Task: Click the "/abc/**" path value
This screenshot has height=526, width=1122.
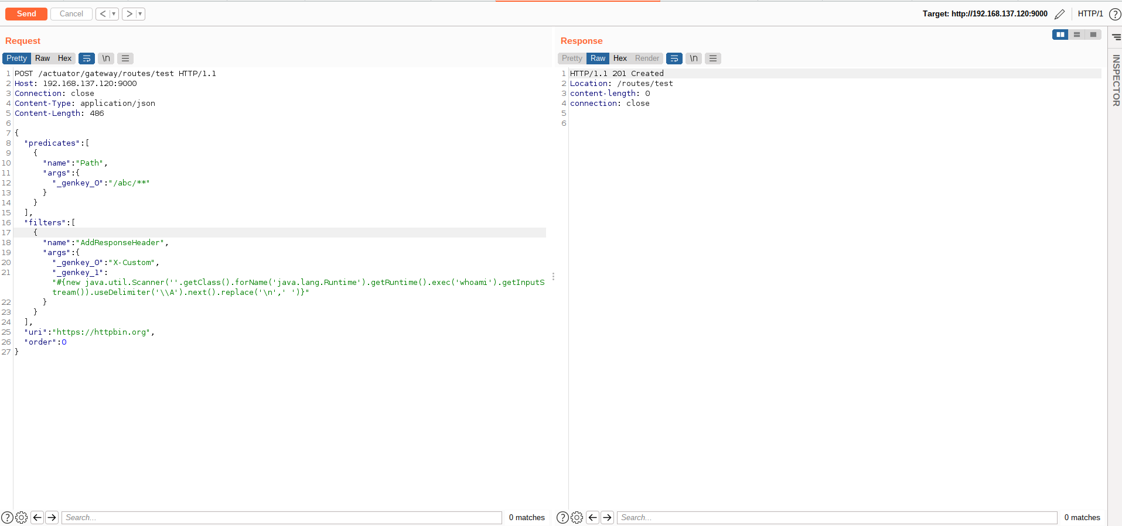Action: tap(129, 183)
